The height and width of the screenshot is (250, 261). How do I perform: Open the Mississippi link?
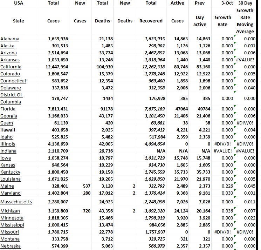12,225
